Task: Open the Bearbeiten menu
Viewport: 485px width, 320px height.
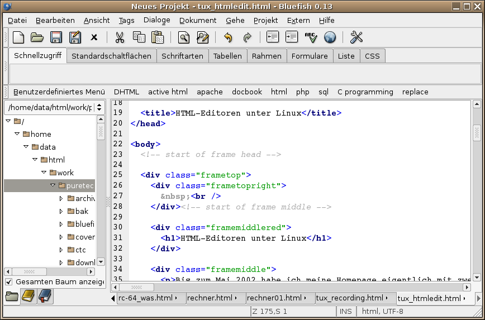Action: click(x=55, y=21)
